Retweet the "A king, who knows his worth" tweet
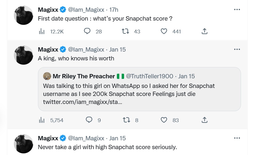Screen dimensions: 257x155 126,120
